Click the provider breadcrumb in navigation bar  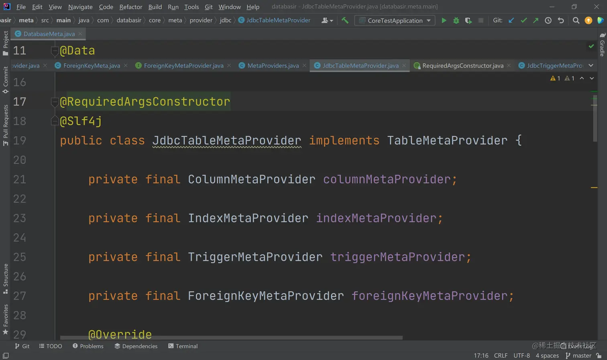pyautogui.click(x=201, y=20)
